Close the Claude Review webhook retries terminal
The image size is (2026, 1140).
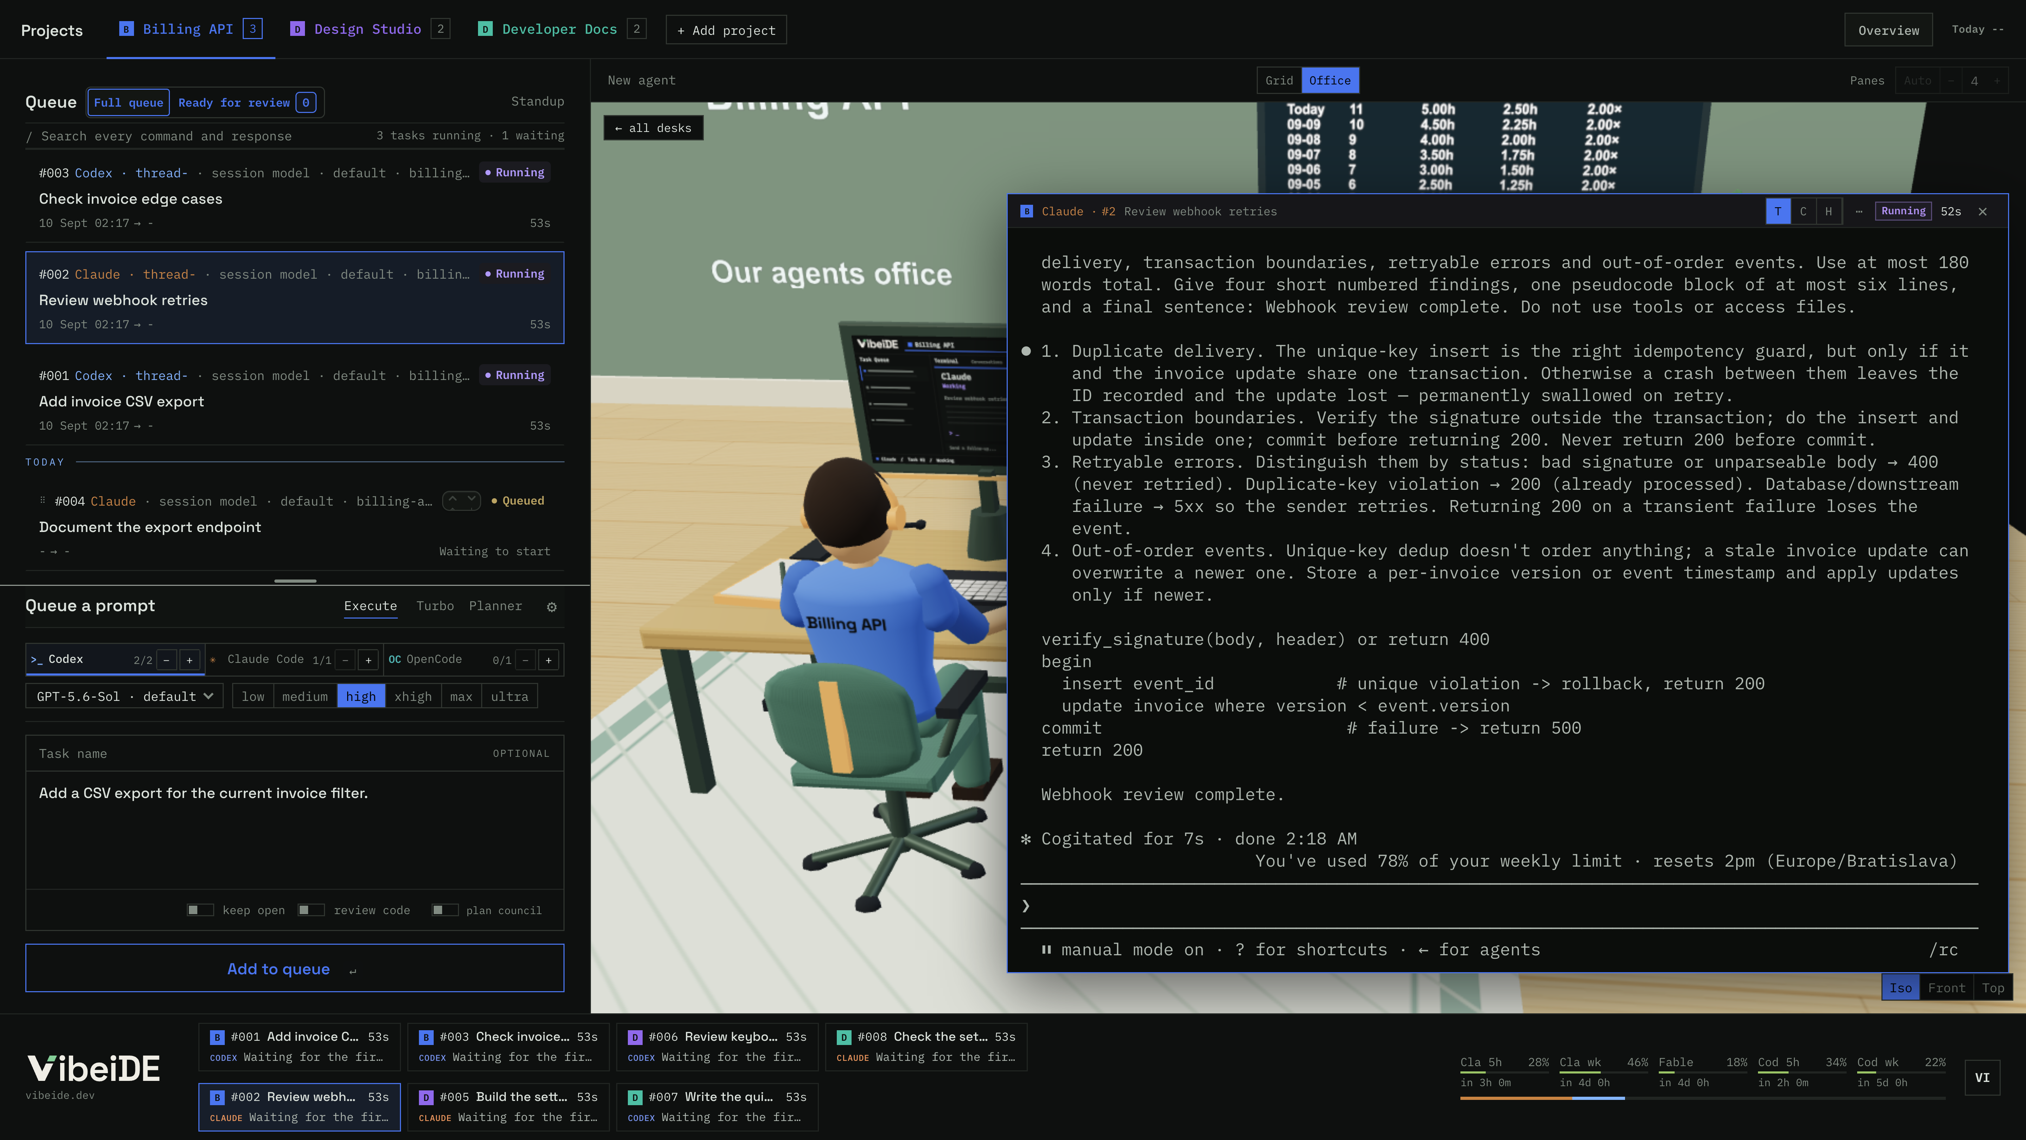click(x=1983, y=211)
